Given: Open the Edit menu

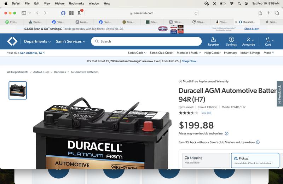Looking at the screenshot, I should (x=37, y=3).
